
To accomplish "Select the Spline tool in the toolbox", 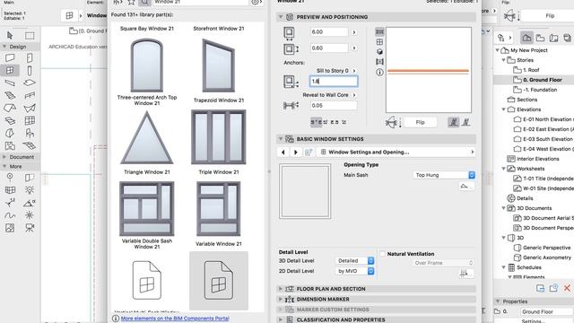I will 10,215.
